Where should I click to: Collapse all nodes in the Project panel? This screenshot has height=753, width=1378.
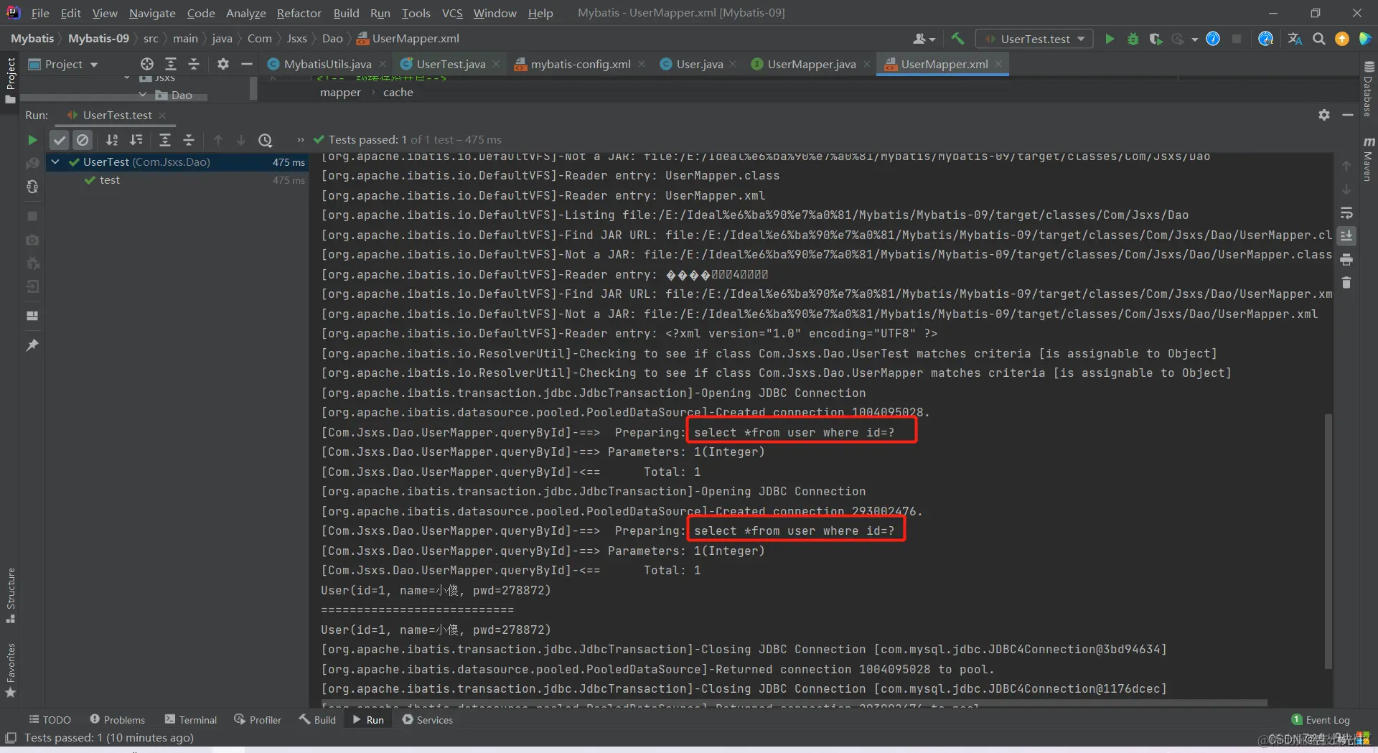[x=194, y=64]
